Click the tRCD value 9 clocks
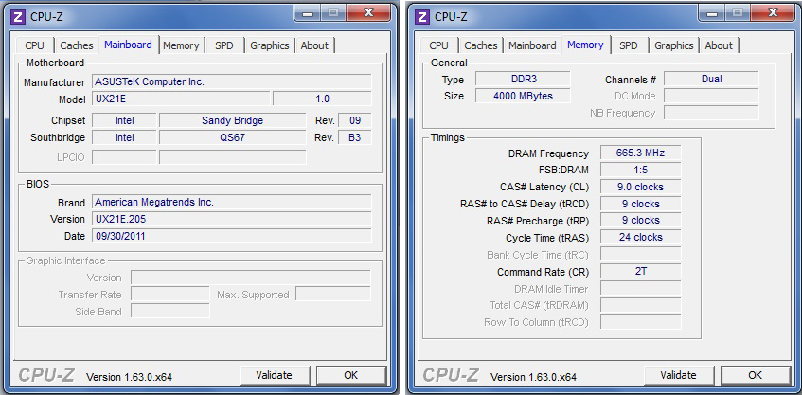 pos(640,204)
